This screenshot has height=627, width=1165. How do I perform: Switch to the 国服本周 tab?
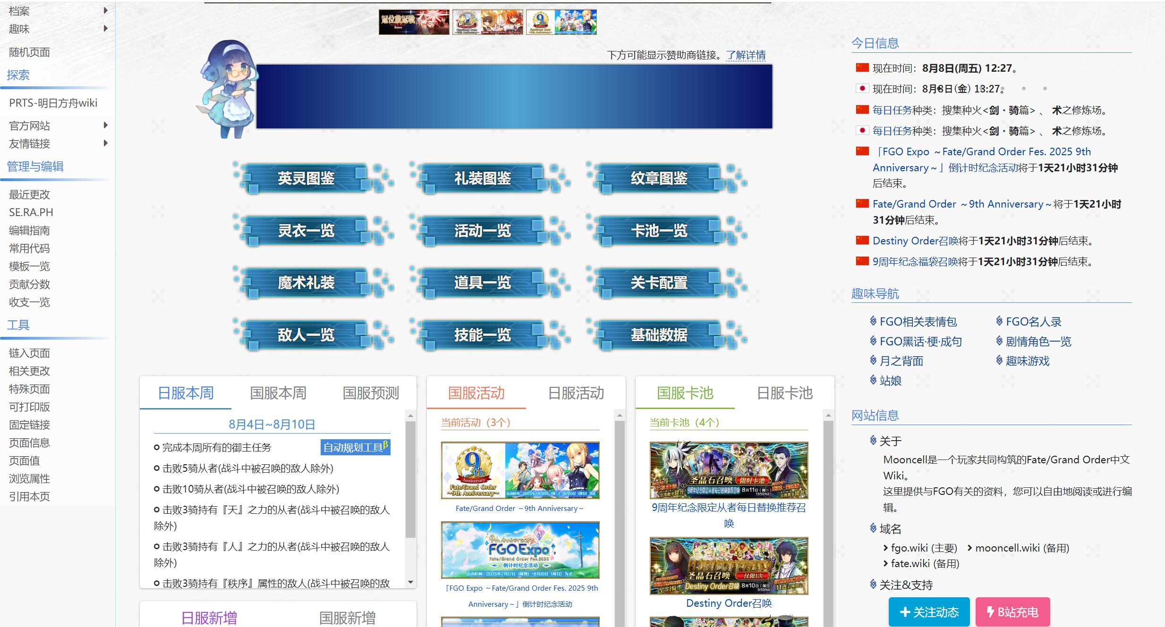click(x=278, y=393)
